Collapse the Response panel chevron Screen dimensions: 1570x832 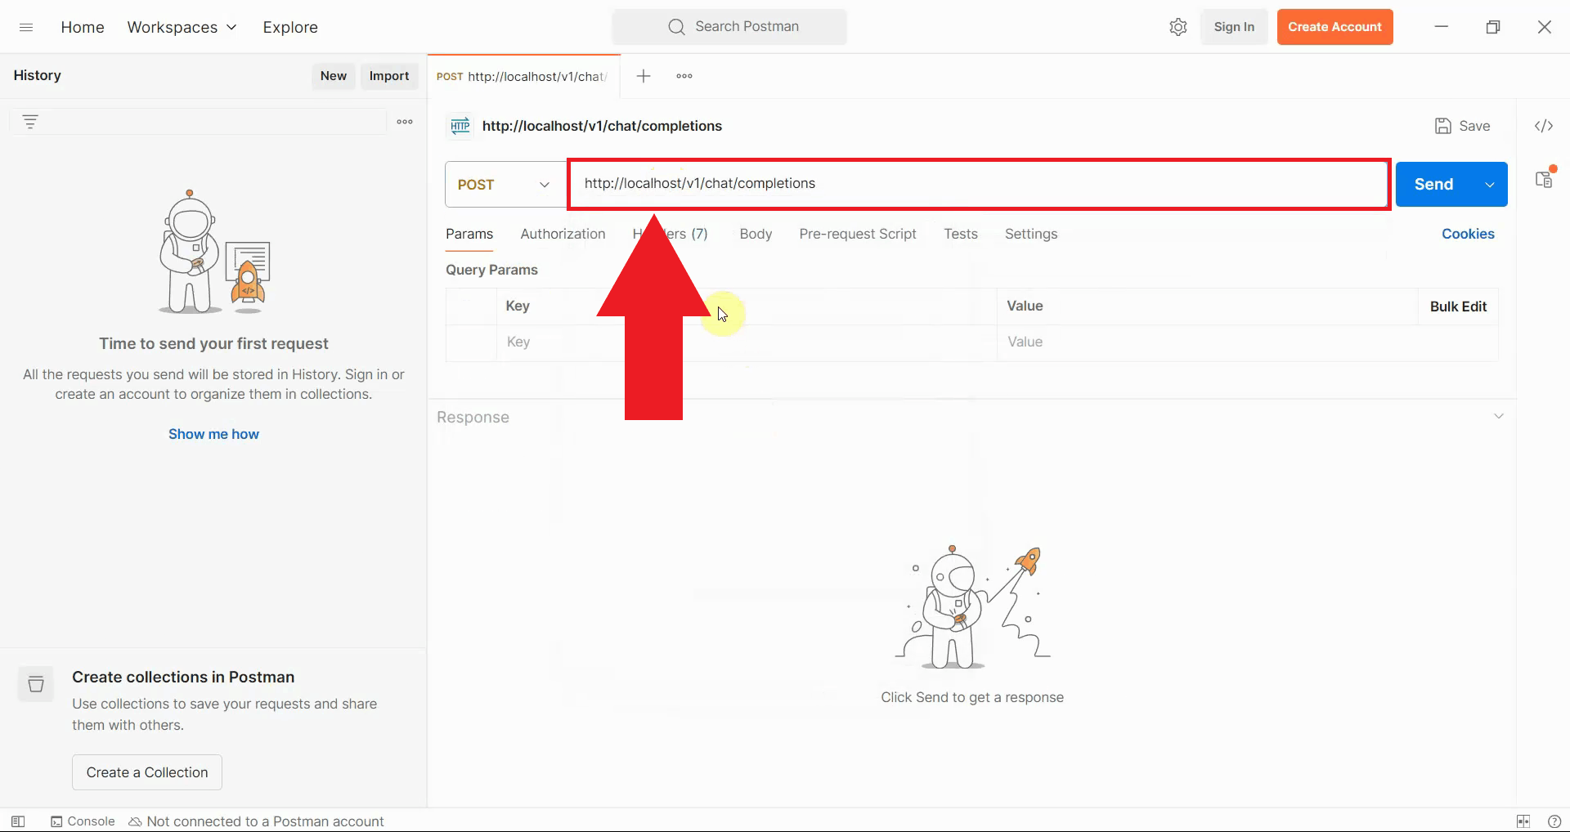1498,416
